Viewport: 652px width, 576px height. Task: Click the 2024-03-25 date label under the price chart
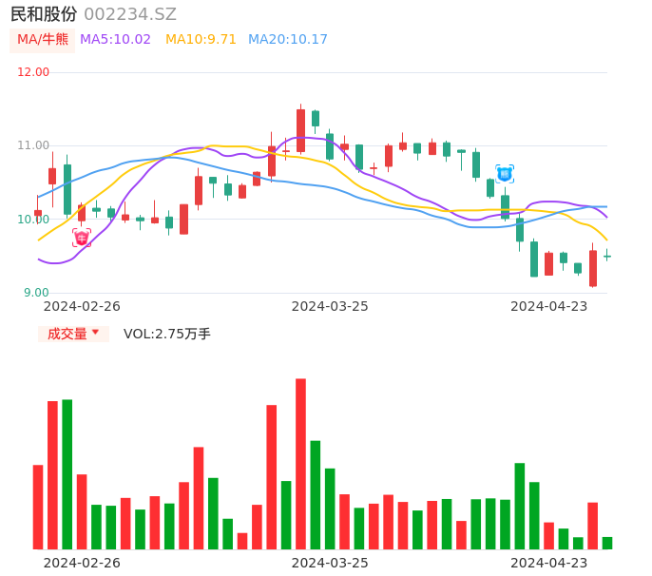tap(330, 306)
